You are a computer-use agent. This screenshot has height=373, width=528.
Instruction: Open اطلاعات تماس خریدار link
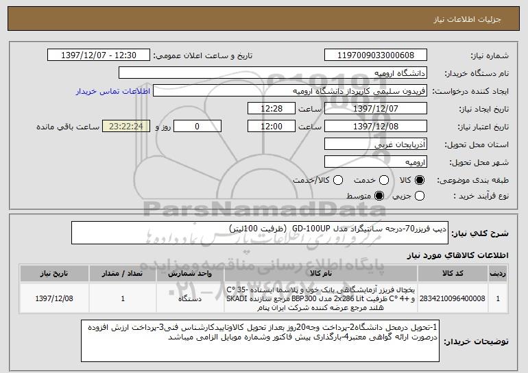[113, 91]
